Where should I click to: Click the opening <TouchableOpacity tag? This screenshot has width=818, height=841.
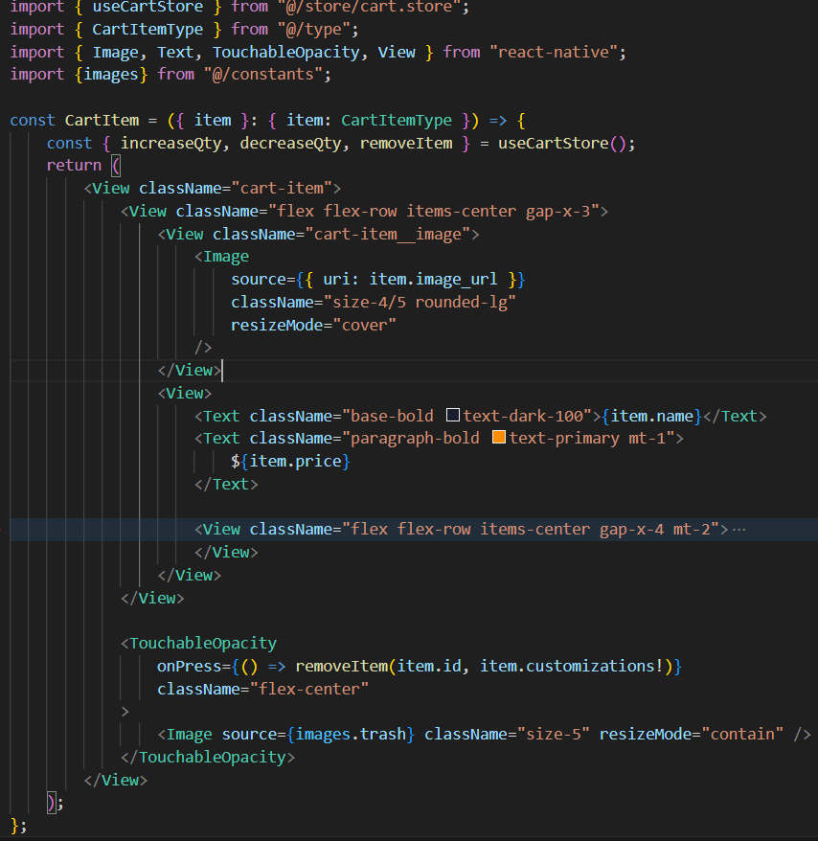tap(198, 643)
